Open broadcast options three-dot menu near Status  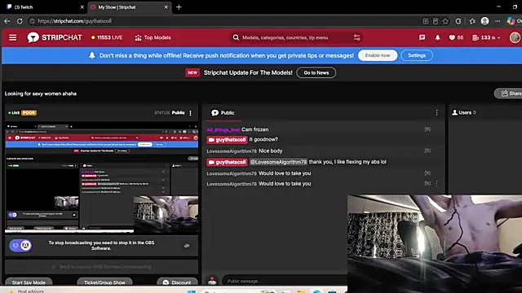point(190,113)
